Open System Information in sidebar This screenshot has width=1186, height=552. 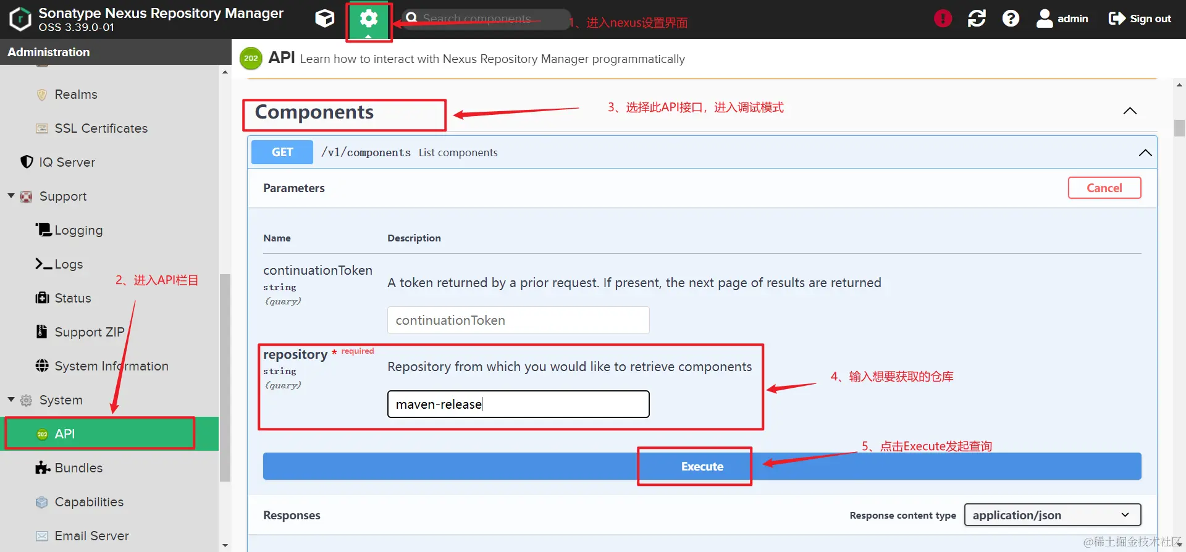click(112, 366)
